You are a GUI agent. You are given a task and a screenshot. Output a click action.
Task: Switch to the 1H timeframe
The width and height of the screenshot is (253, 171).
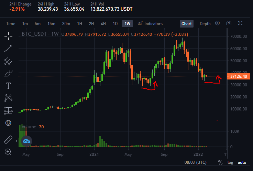[79, 24]
